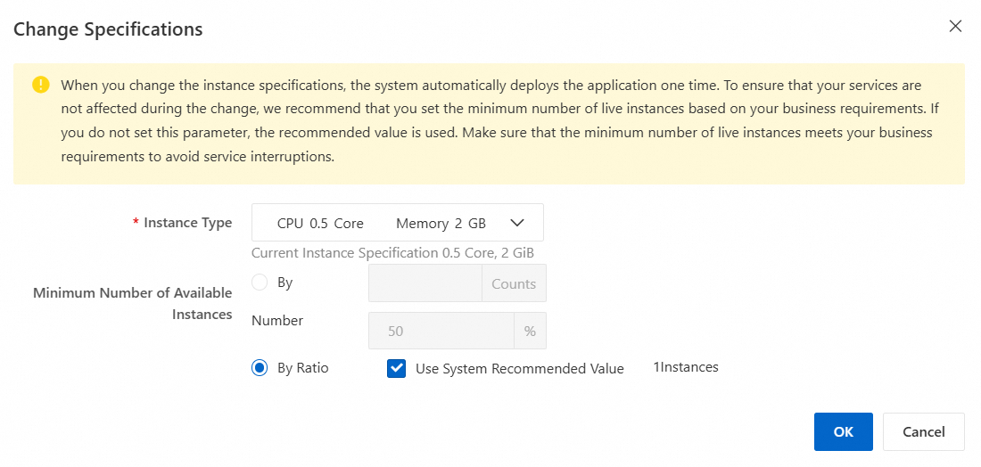Viewport: 981px width, 467px height.
Task: Select the By Number radio button
Action: (260, 283)
